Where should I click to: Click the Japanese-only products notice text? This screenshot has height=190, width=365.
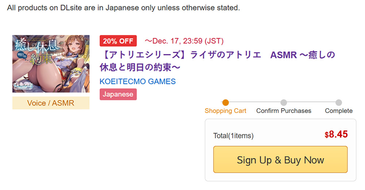point(123,8)
